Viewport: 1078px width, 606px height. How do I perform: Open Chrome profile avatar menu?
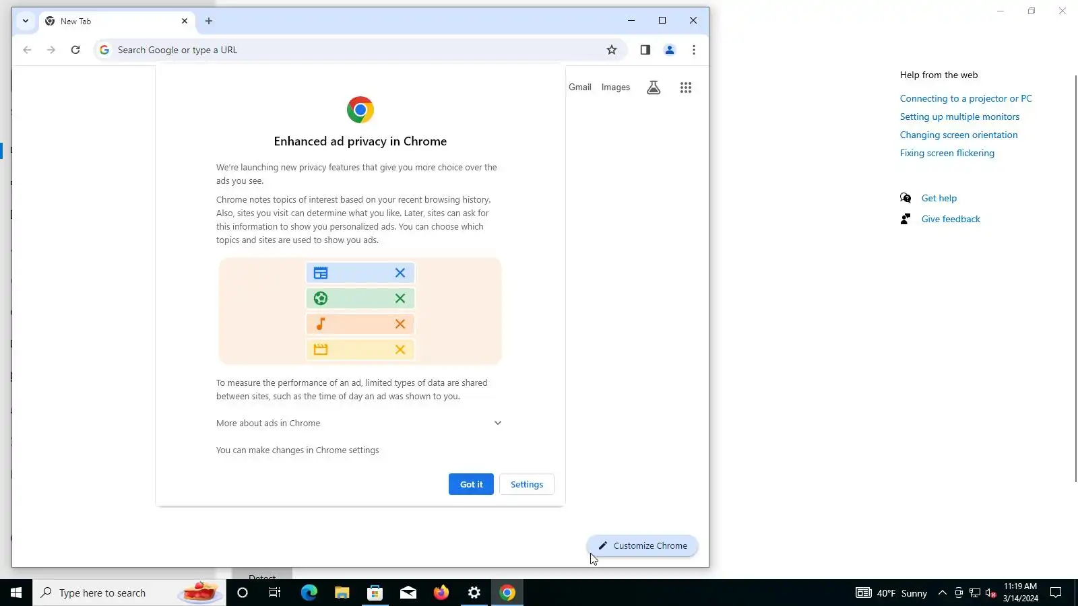(x=670, y=50)
